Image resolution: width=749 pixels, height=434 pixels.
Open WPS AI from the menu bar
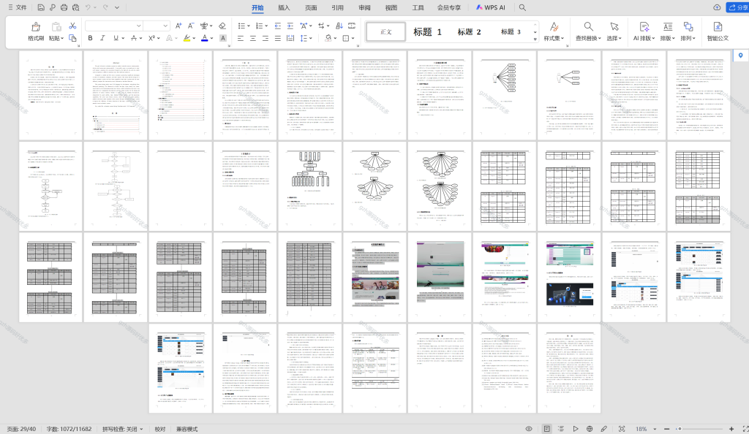tap(491, 7)
